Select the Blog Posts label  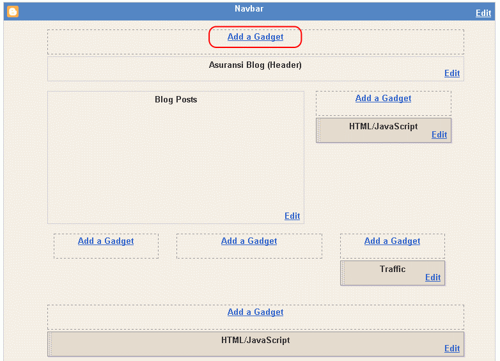176,100
